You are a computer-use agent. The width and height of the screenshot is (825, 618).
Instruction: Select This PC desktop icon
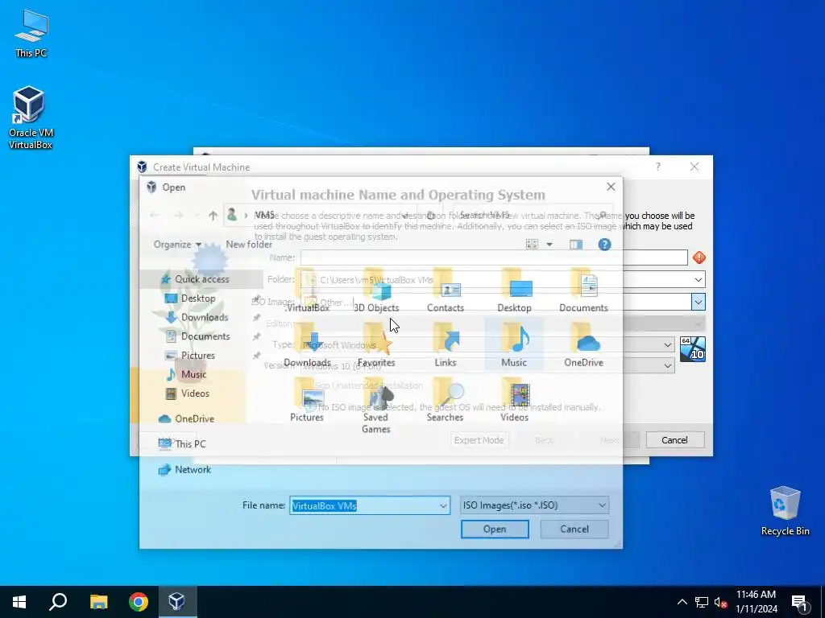click(31, 34)
